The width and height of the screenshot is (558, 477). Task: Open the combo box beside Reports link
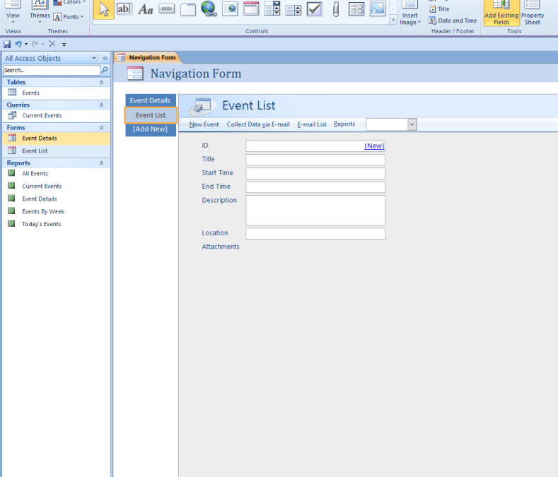[412, 124]
